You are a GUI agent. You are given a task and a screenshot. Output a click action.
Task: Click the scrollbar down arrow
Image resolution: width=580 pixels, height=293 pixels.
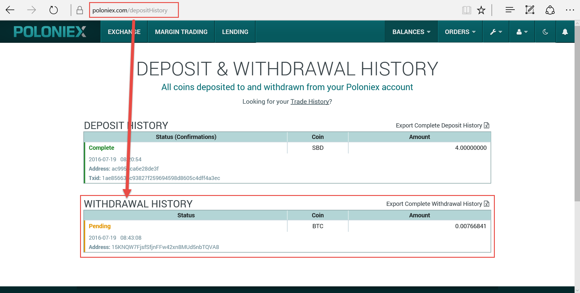click(x=577, y=290)
